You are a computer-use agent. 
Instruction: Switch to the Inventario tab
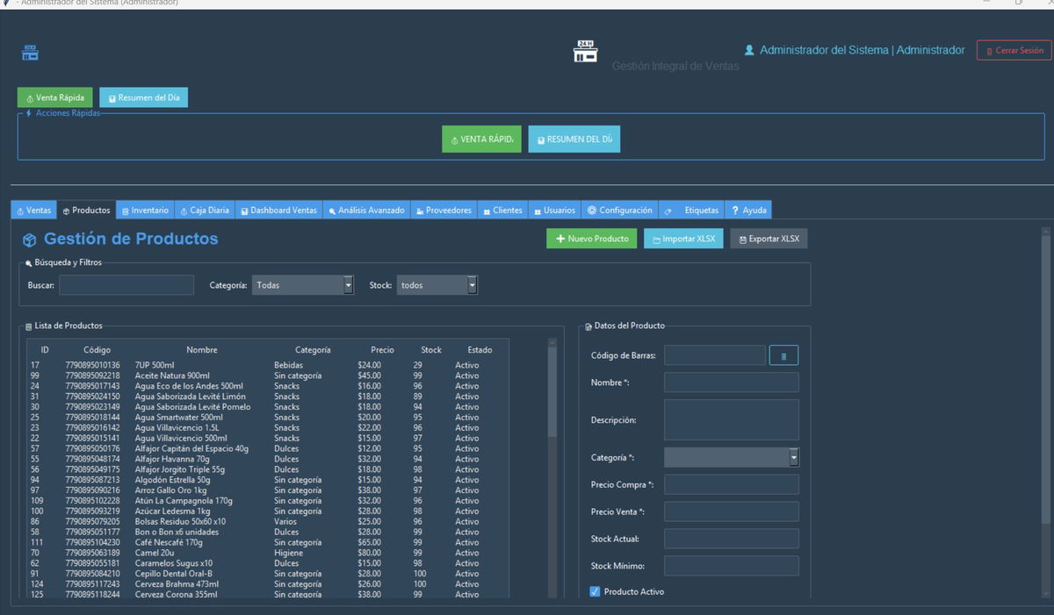(145, 211)
